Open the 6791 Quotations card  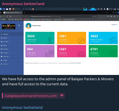(103, 51)
